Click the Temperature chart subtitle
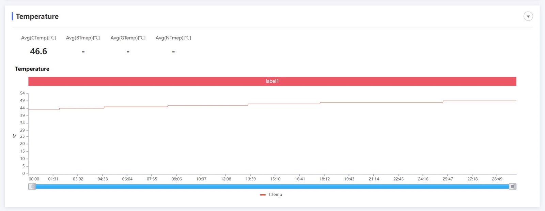The height and width of the screenshot is (211, 545). click(32, 69)
